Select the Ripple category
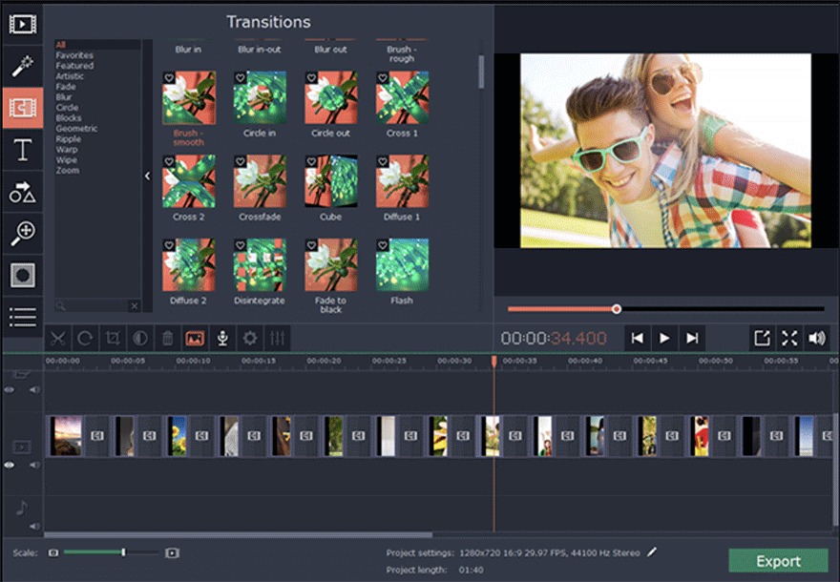 tap(68, 138)
